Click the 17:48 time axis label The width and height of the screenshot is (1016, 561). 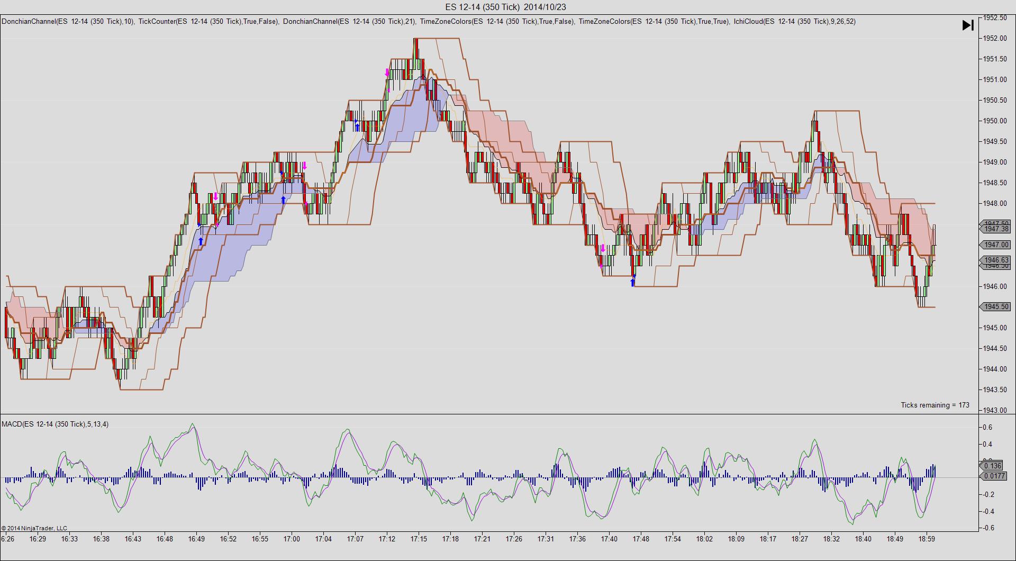point(641,539)
